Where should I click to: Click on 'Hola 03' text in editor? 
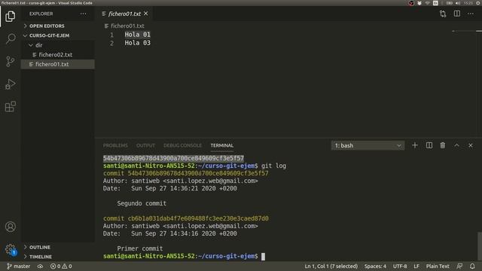(x=137, y=43)
